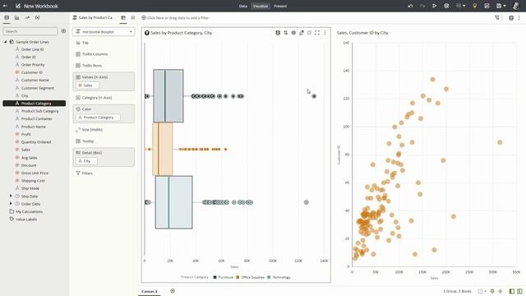Add a new canvas with plus icon
The height and width of the screenshot is (296, 526).
173,291
